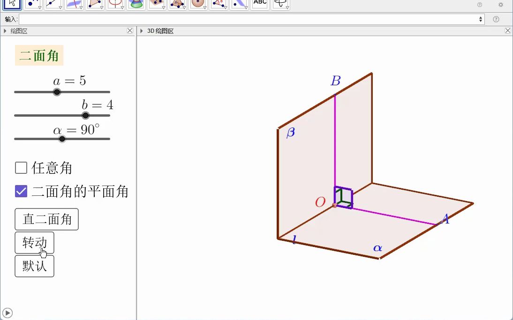Viewport: 513px width, 320px height.
Task: Enable the 任意角 checkbox
Action: tap(21, 168)
